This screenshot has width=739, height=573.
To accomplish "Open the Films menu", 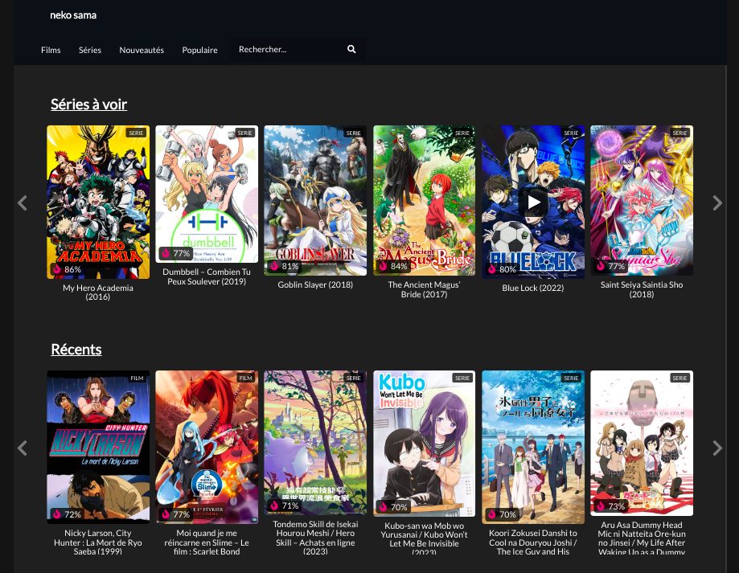I will (x=51, y=50).
